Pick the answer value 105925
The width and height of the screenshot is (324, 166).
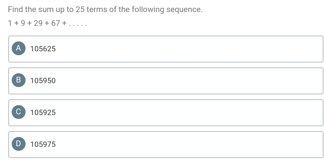coord(43,113)
